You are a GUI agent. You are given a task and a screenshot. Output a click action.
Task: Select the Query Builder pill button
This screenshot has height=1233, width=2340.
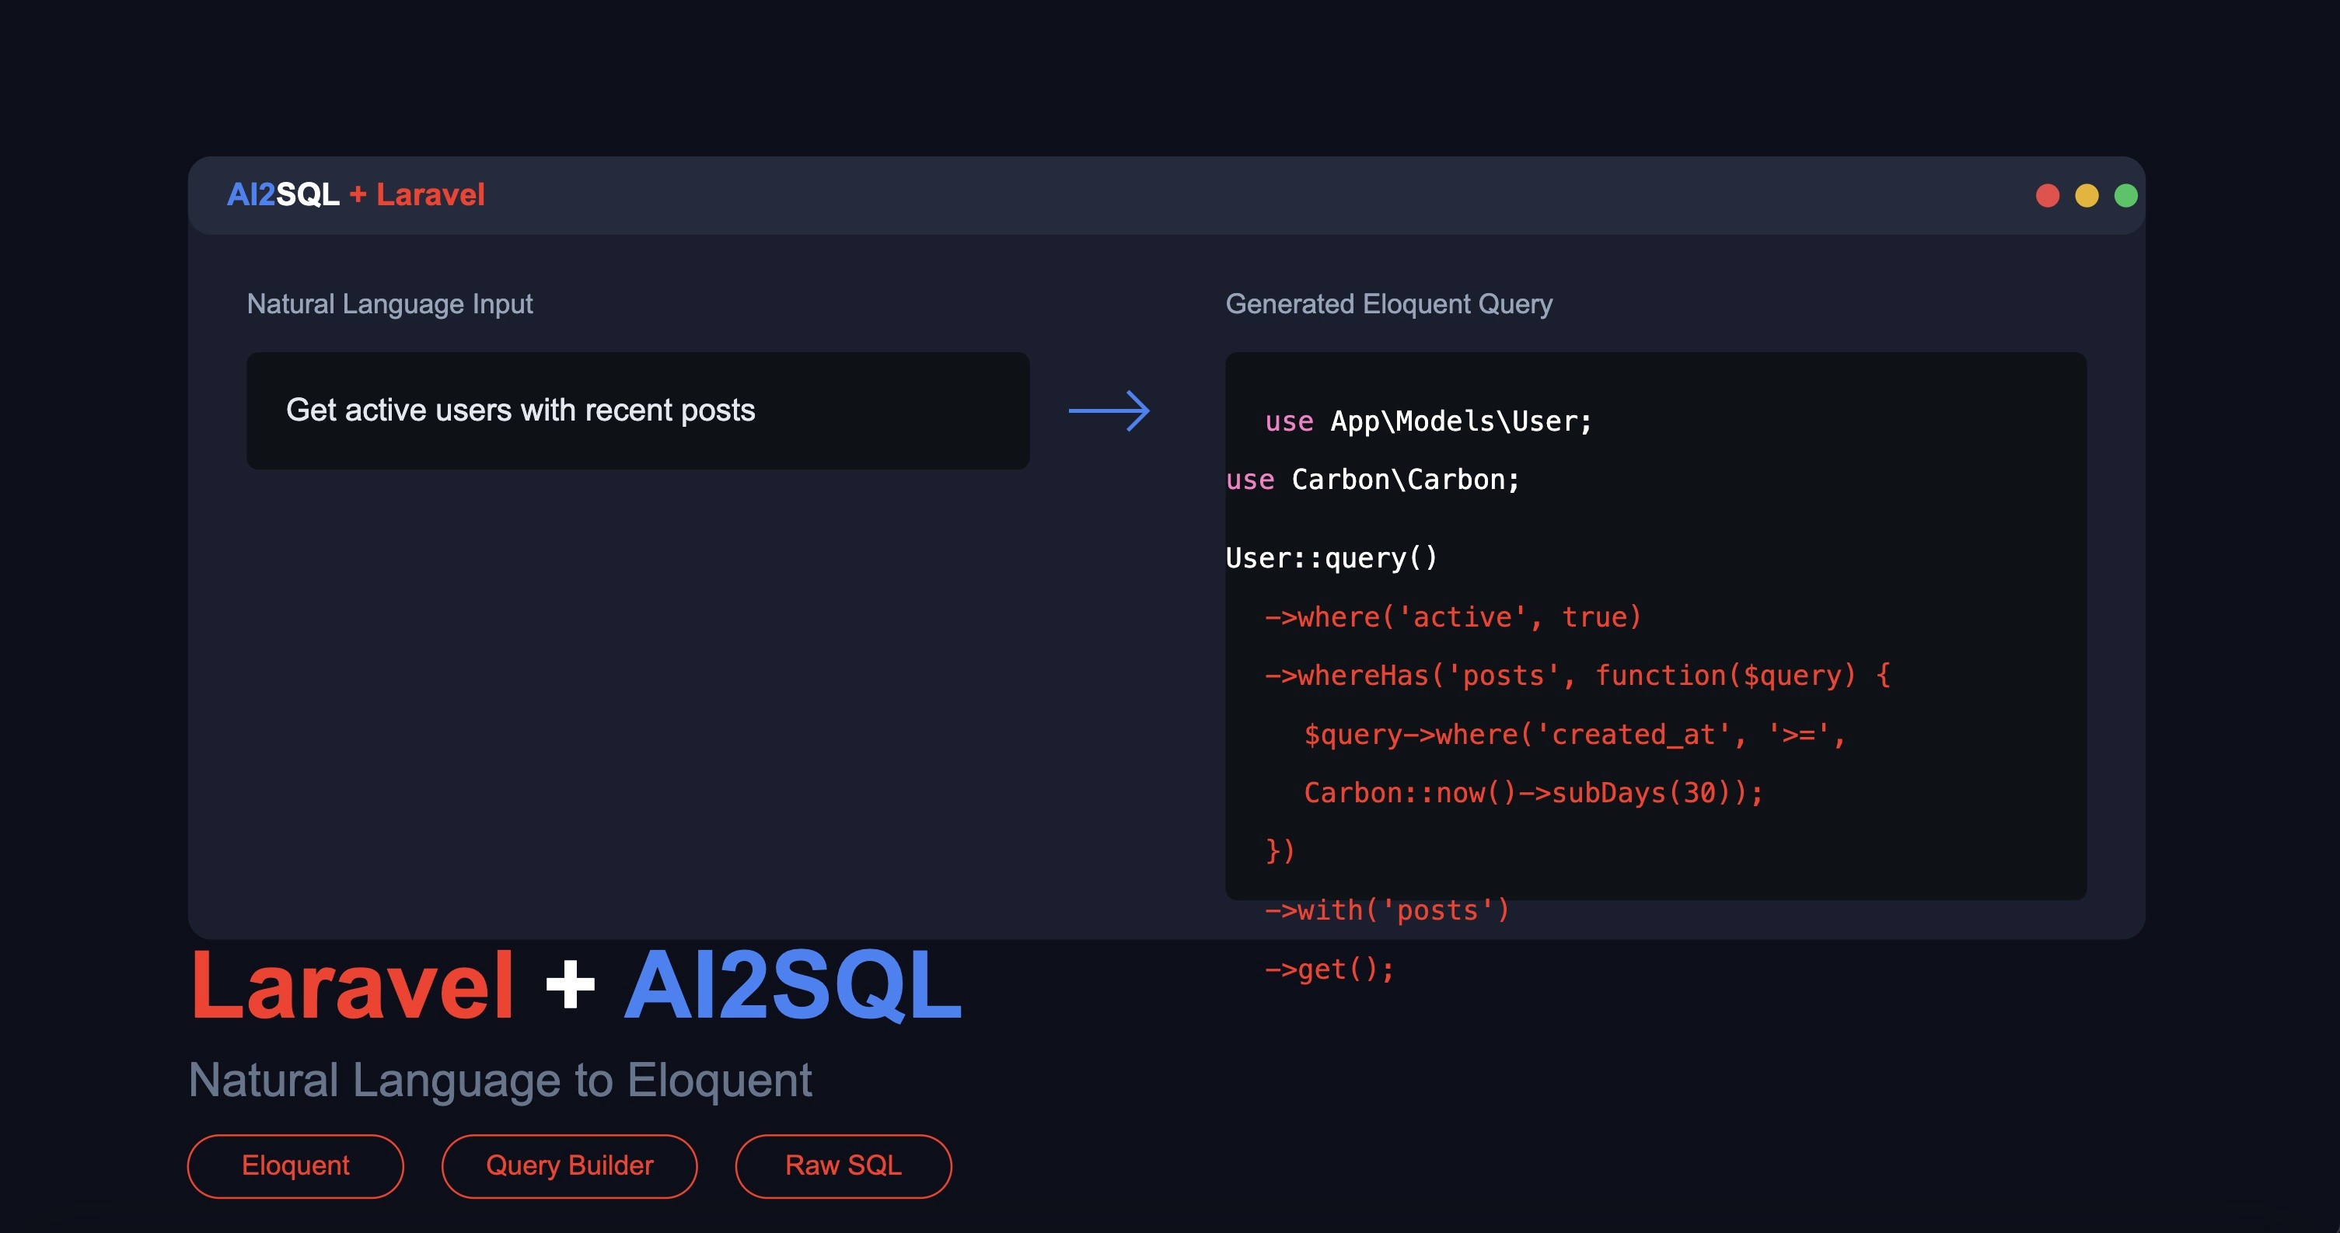(570, 1166)
